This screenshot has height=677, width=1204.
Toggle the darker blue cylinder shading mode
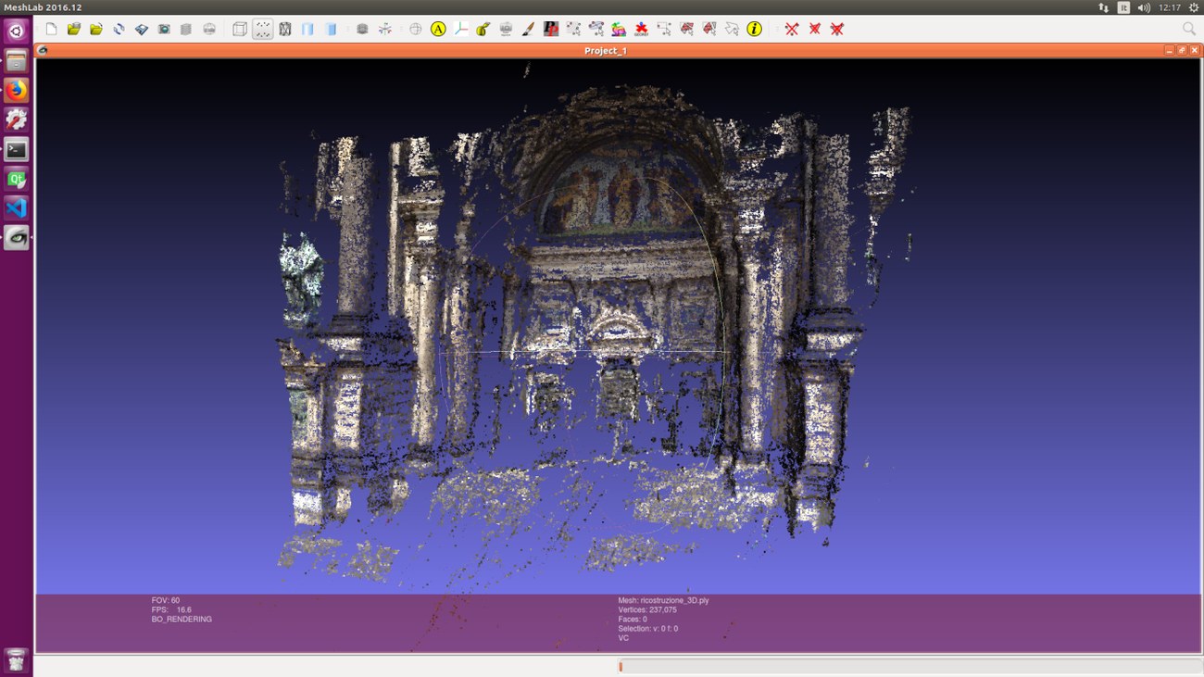[x=331, y=29]
